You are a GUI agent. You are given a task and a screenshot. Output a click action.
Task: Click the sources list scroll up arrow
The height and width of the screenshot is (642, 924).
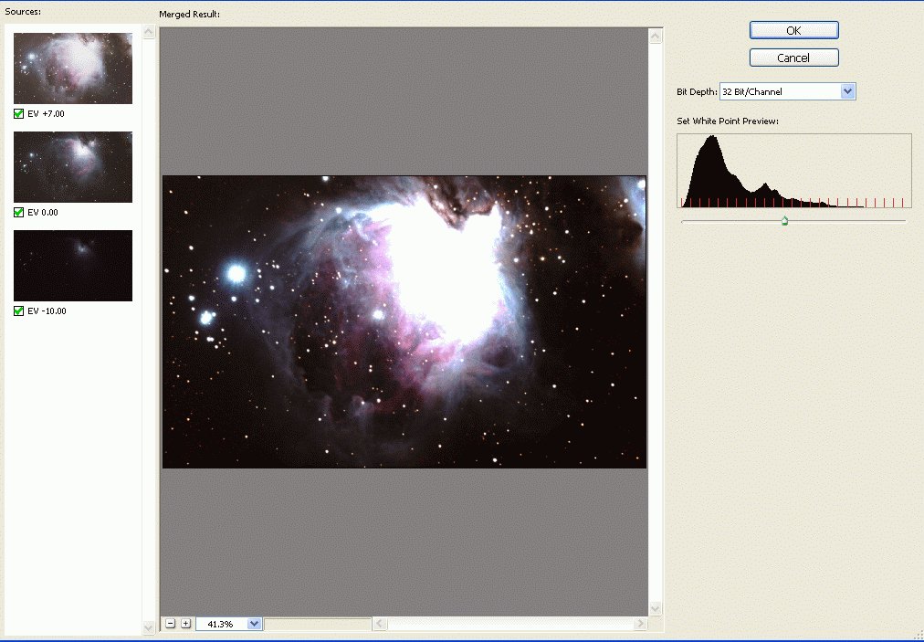click(x=149, y=32)
